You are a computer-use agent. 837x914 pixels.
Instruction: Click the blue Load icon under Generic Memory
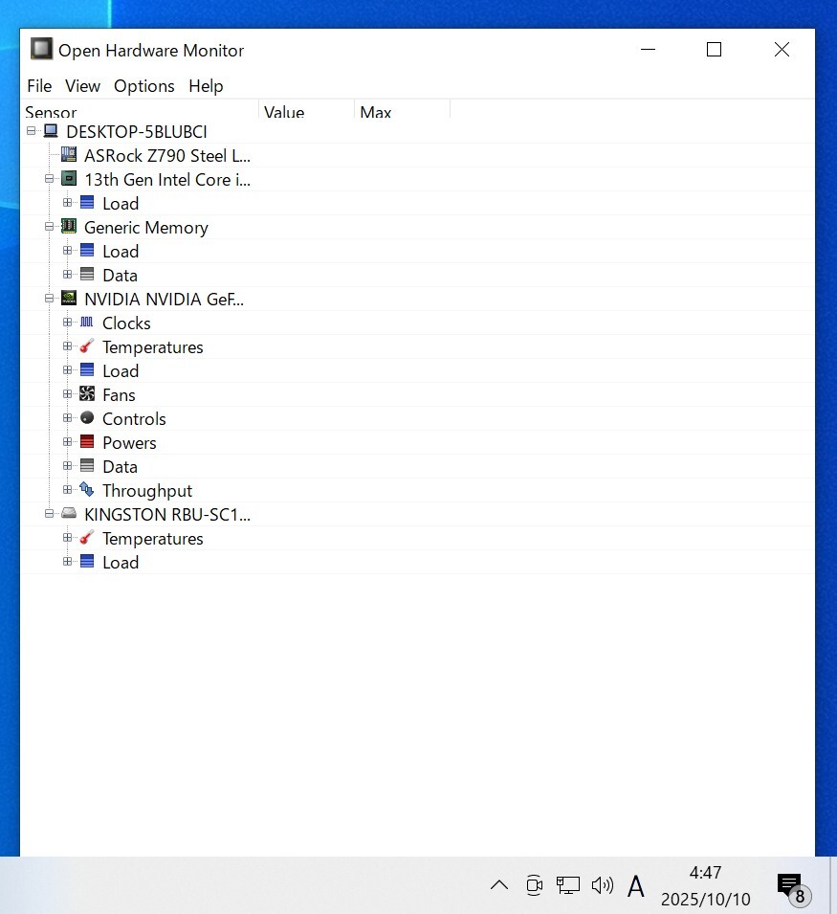click(87, 250)
